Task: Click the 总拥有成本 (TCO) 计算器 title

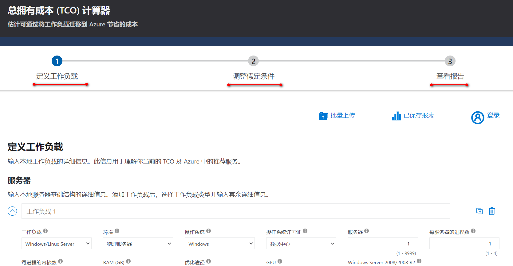Action: [59, 10]
